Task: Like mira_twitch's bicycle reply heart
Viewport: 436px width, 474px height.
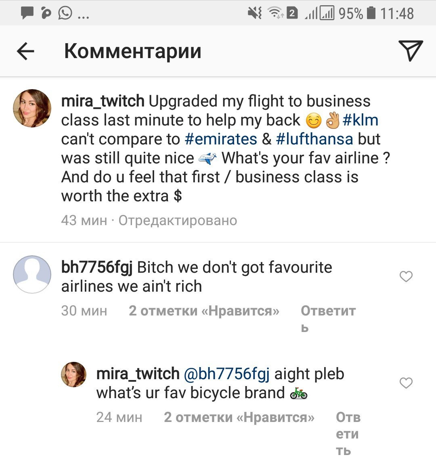Action: [x=406, y=382]
